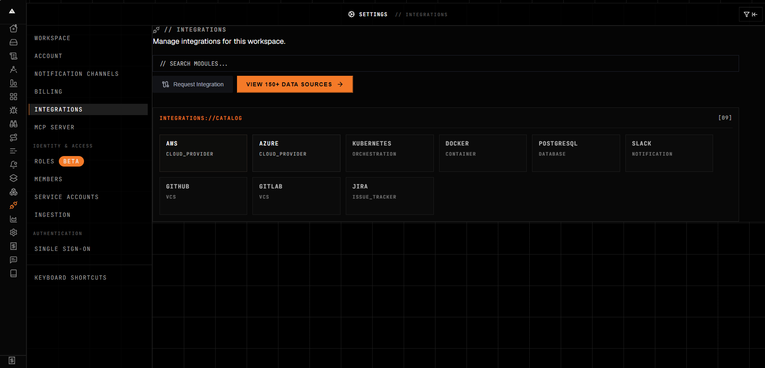
Task: Click the orange plug integrations icon
Action: pos(13,205)
